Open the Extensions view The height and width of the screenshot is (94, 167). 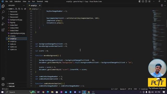(3, 30)
